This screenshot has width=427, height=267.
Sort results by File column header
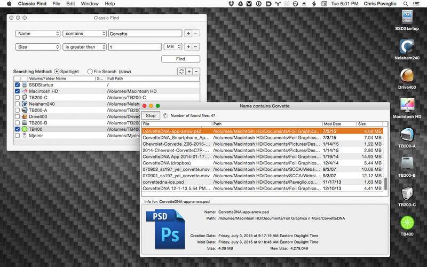tap(177, 124)
